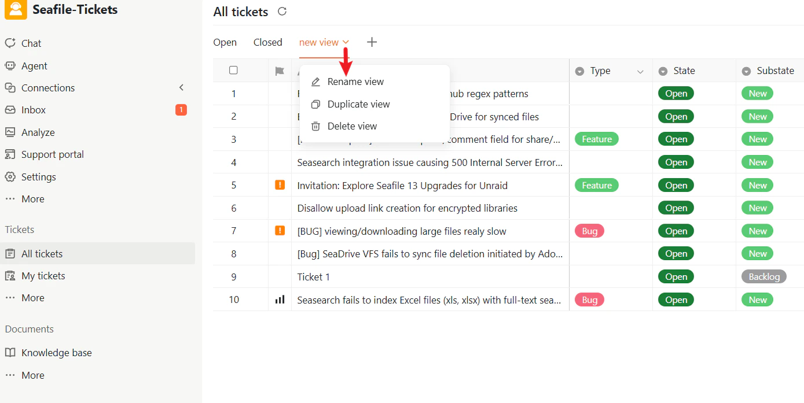Click row number 2 cell
The image size is (804, 403).
(234, 117)
